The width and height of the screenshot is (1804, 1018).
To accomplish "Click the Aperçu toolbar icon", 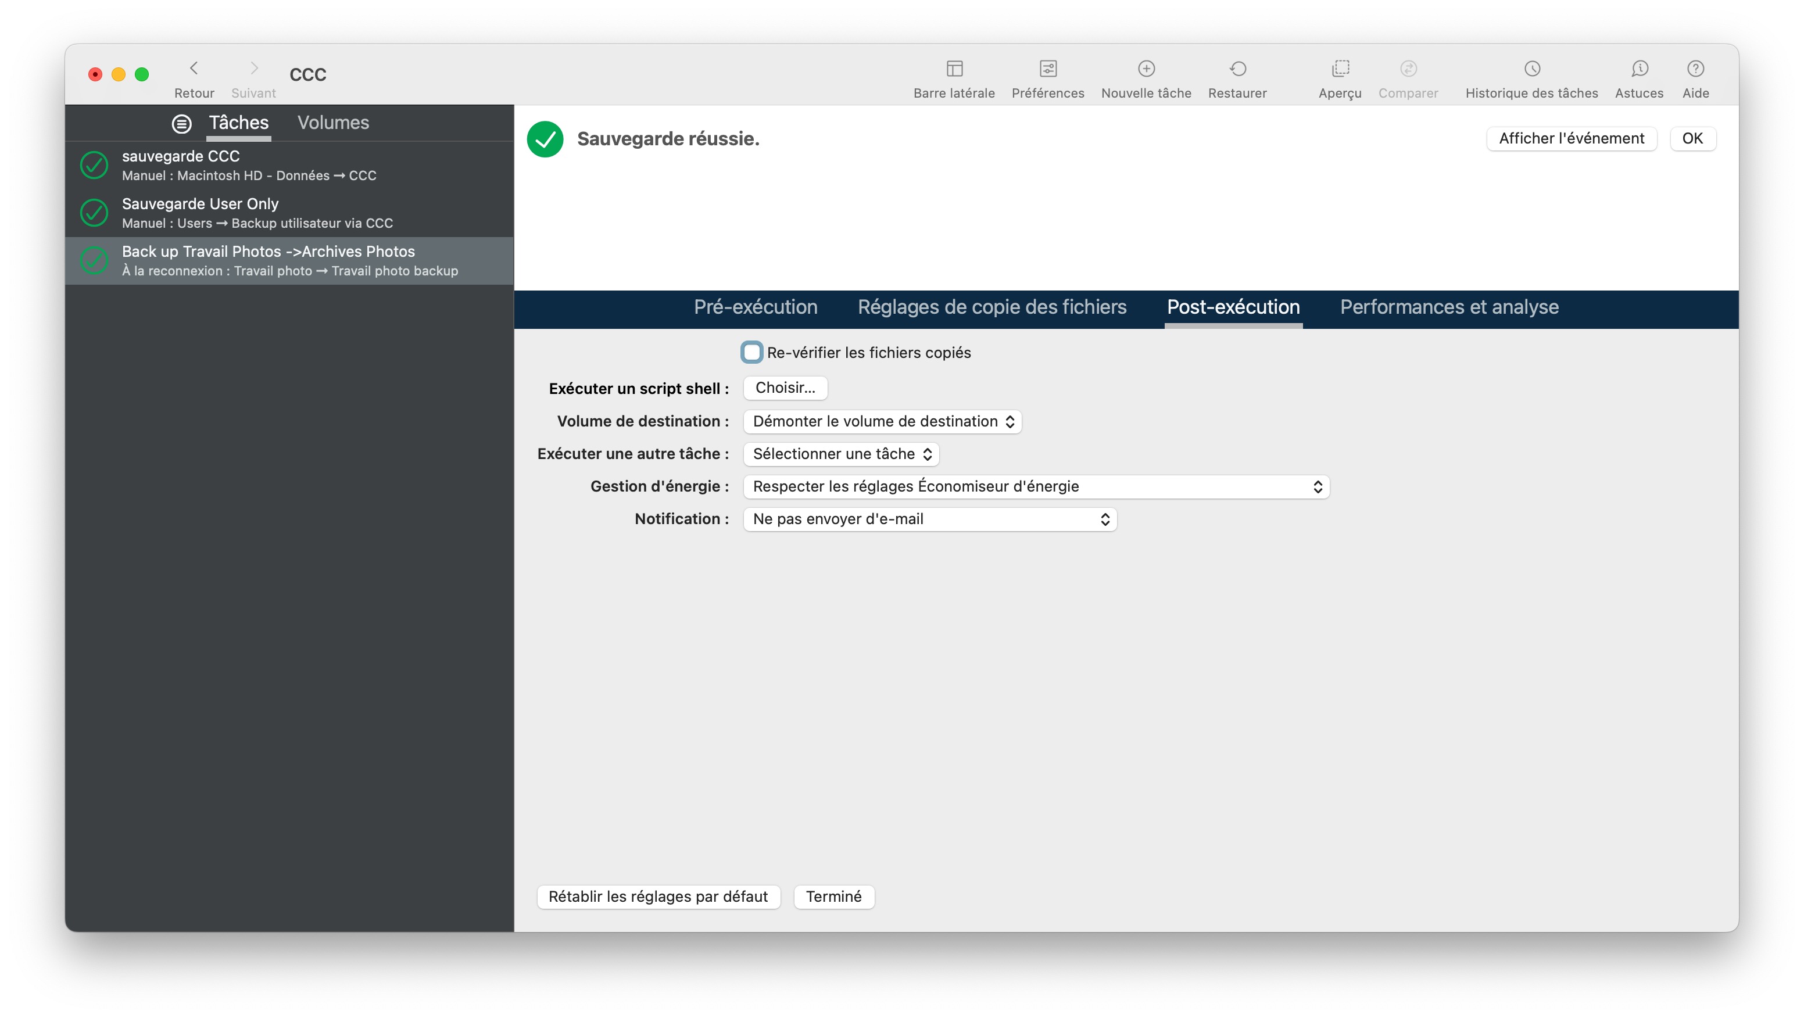I will point(1340,69).
